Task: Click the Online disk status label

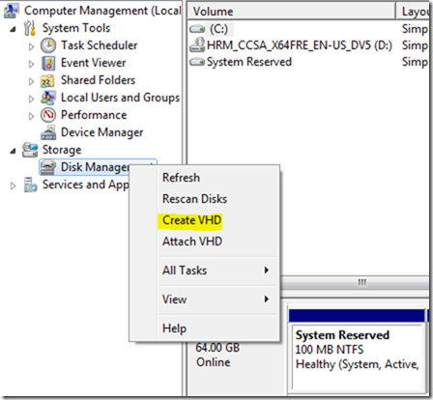Action: 214,362
